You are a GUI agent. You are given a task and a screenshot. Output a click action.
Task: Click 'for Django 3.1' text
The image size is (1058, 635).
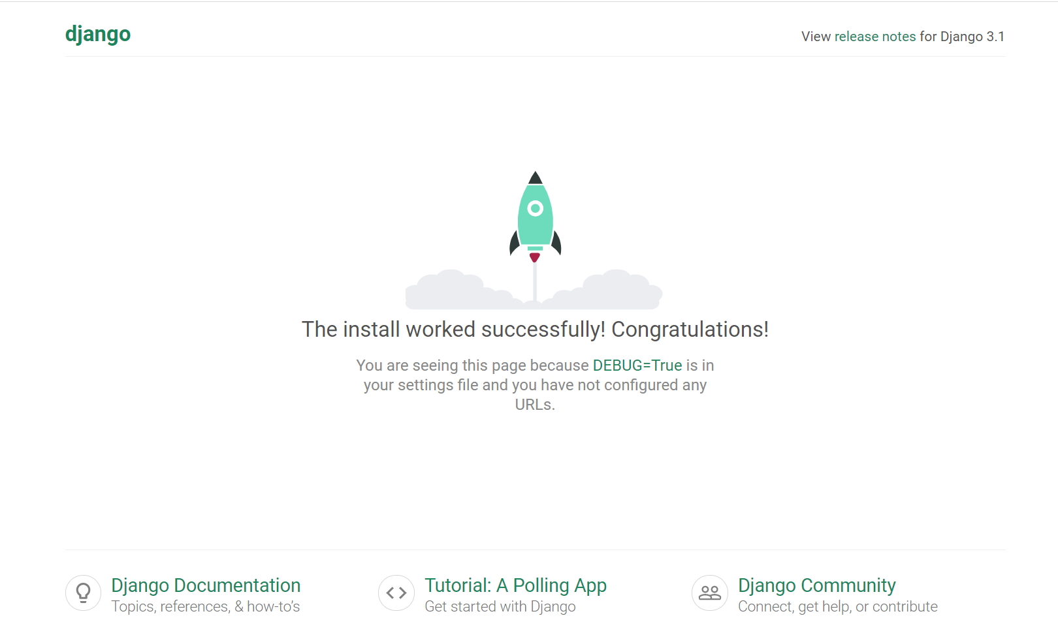pyautogui.click(x=962, y=37)
